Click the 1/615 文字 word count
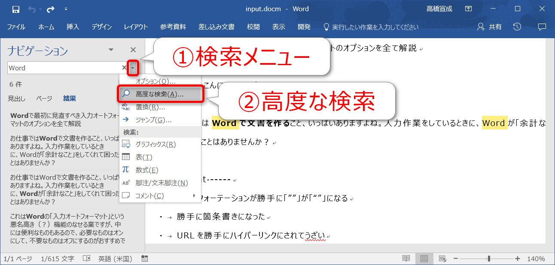This screenshot has width=555, height=265. [58, 259]
